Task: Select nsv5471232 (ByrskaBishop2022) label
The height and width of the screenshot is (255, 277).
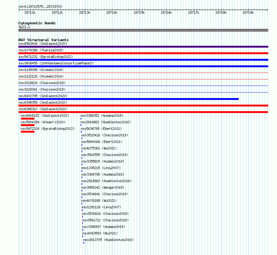Action: click(x=46, y=57)
